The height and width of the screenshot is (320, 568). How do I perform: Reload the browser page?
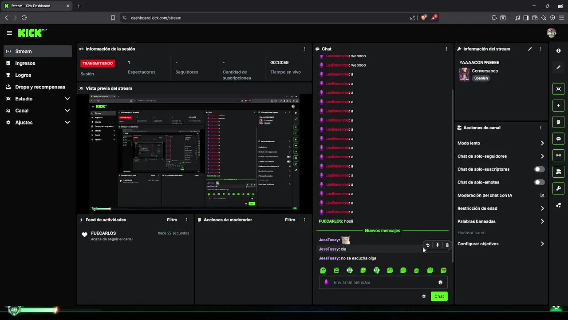[x=24, y=18]
